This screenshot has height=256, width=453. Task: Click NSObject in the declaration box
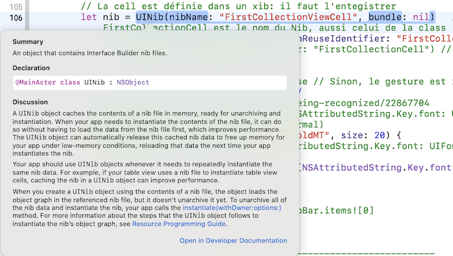click(x=133, y=82)
